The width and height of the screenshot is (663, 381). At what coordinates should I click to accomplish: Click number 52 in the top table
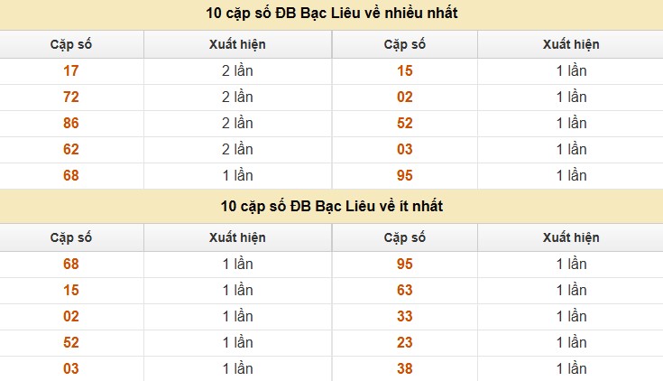tap(405, 123)
